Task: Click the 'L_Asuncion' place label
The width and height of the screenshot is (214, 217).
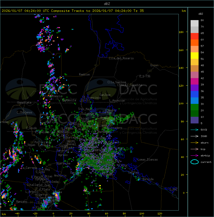Action: coord(117,101)
